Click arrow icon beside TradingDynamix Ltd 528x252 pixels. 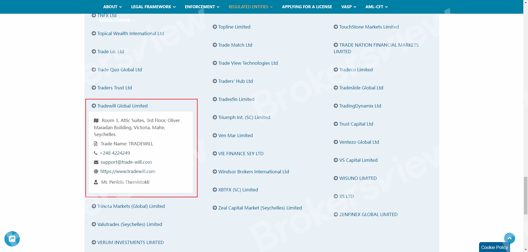click(336, 106)
